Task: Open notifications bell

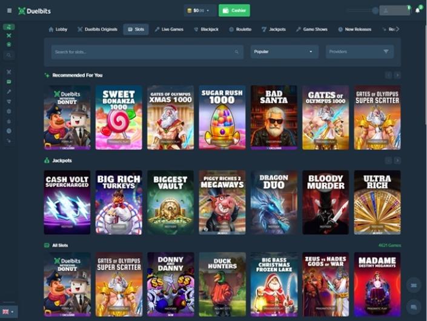Action: (417, 10)
